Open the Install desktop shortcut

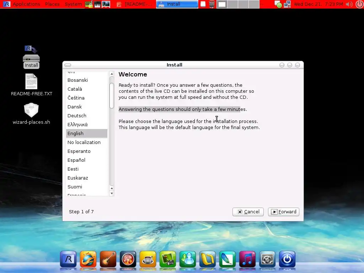pos(31,57)
